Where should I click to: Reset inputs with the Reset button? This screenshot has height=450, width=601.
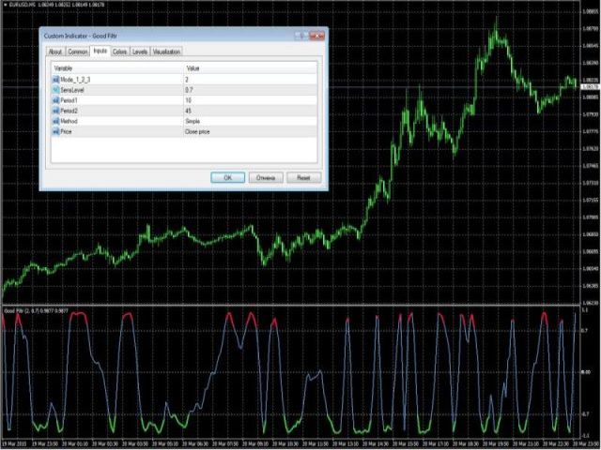(x=302, y=176)
